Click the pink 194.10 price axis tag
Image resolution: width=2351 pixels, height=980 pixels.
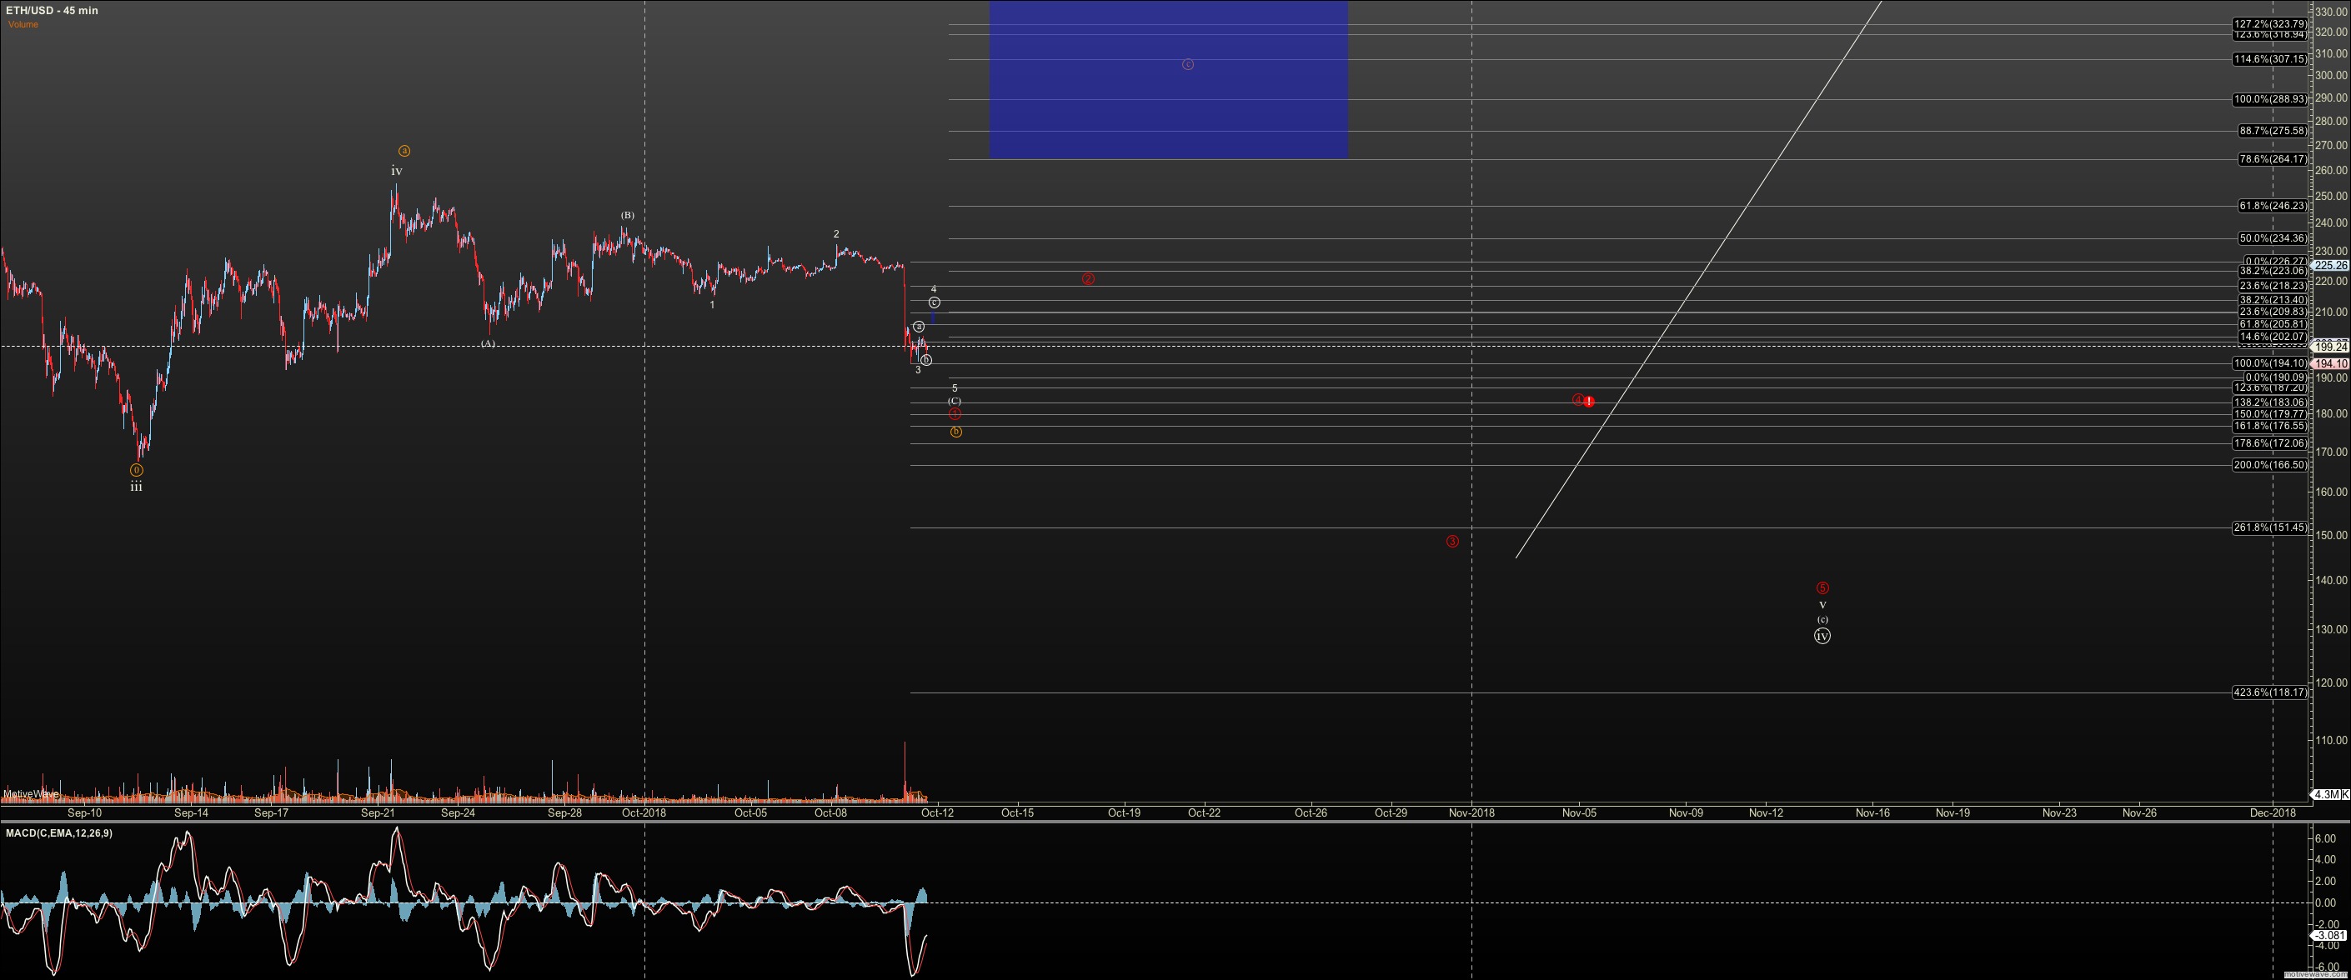[x=2330, y=363]
